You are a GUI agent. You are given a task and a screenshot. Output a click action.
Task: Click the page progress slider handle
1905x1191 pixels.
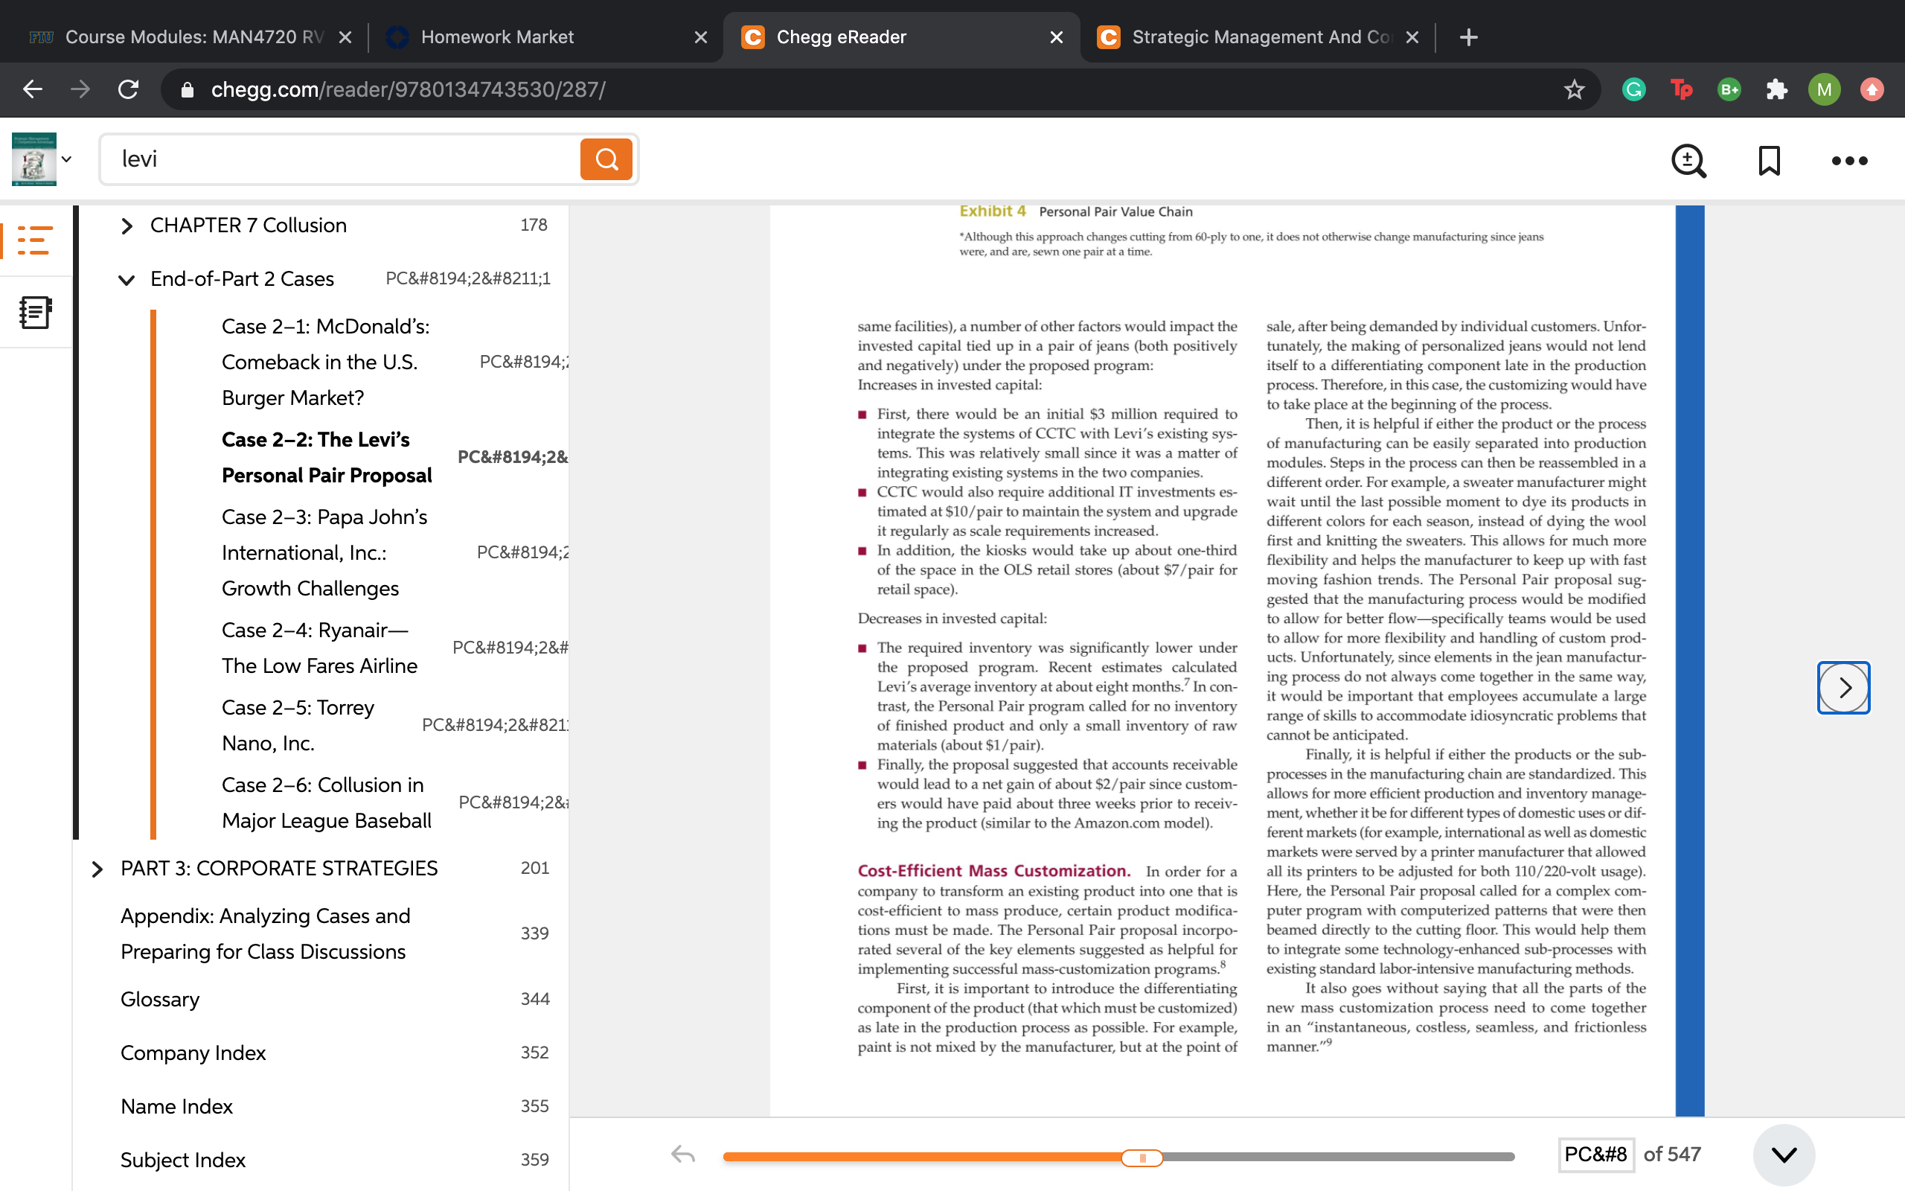click(x=1142, y=1157)
